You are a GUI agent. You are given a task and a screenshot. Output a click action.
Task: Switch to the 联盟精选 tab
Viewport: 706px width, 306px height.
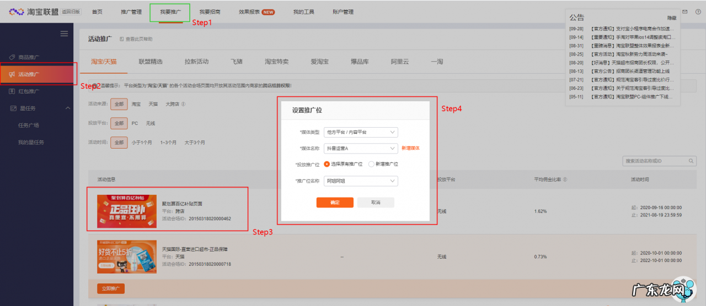pos(151,62)
